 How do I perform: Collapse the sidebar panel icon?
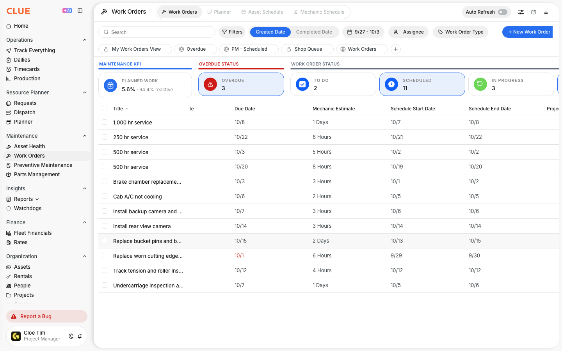point(80,11)
